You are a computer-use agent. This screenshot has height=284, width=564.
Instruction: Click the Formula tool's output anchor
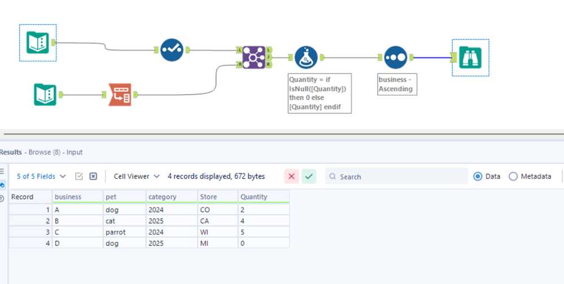click(322, 57)
